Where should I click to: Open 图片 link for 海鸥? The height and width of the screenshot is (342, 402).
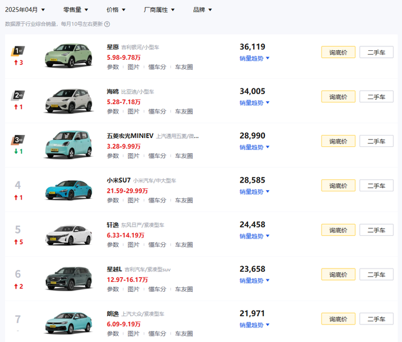coord(133,112)
